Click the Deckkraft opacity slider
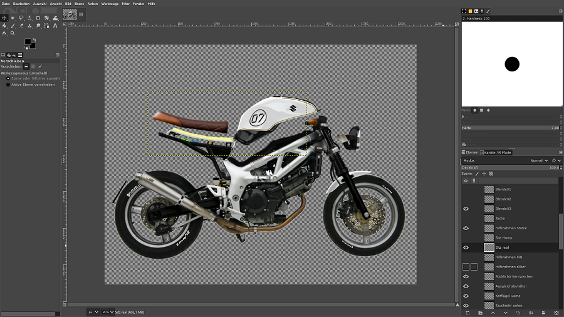The height and width of the screenshot is (317, 564). pos(508,167)
